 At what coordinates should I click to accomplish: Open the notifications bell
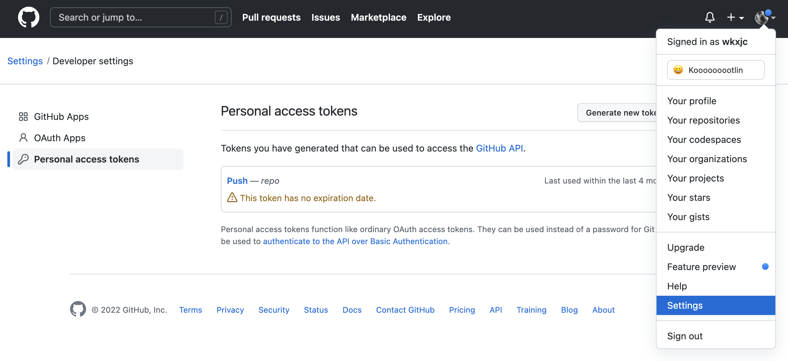(710, 17)
